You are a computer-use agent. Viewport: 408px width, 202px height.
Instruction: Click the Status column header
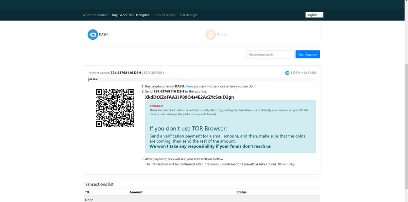coord(241,192)
